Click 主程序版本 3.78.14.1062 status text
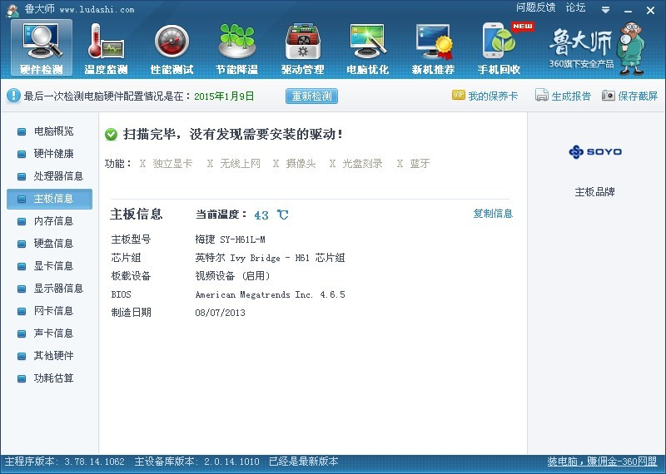Screen dimensions: 666x474 pos(65,462)
